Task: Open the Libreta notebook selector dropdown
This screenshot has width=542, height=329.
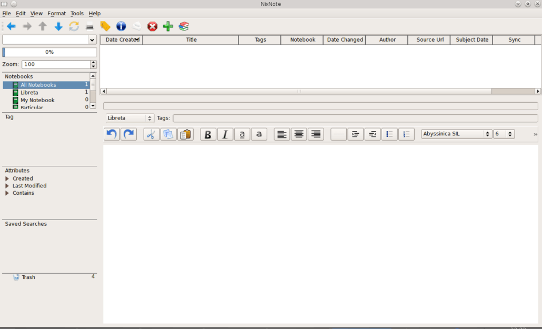Action: pyautogui.click(x=129, y=118)
